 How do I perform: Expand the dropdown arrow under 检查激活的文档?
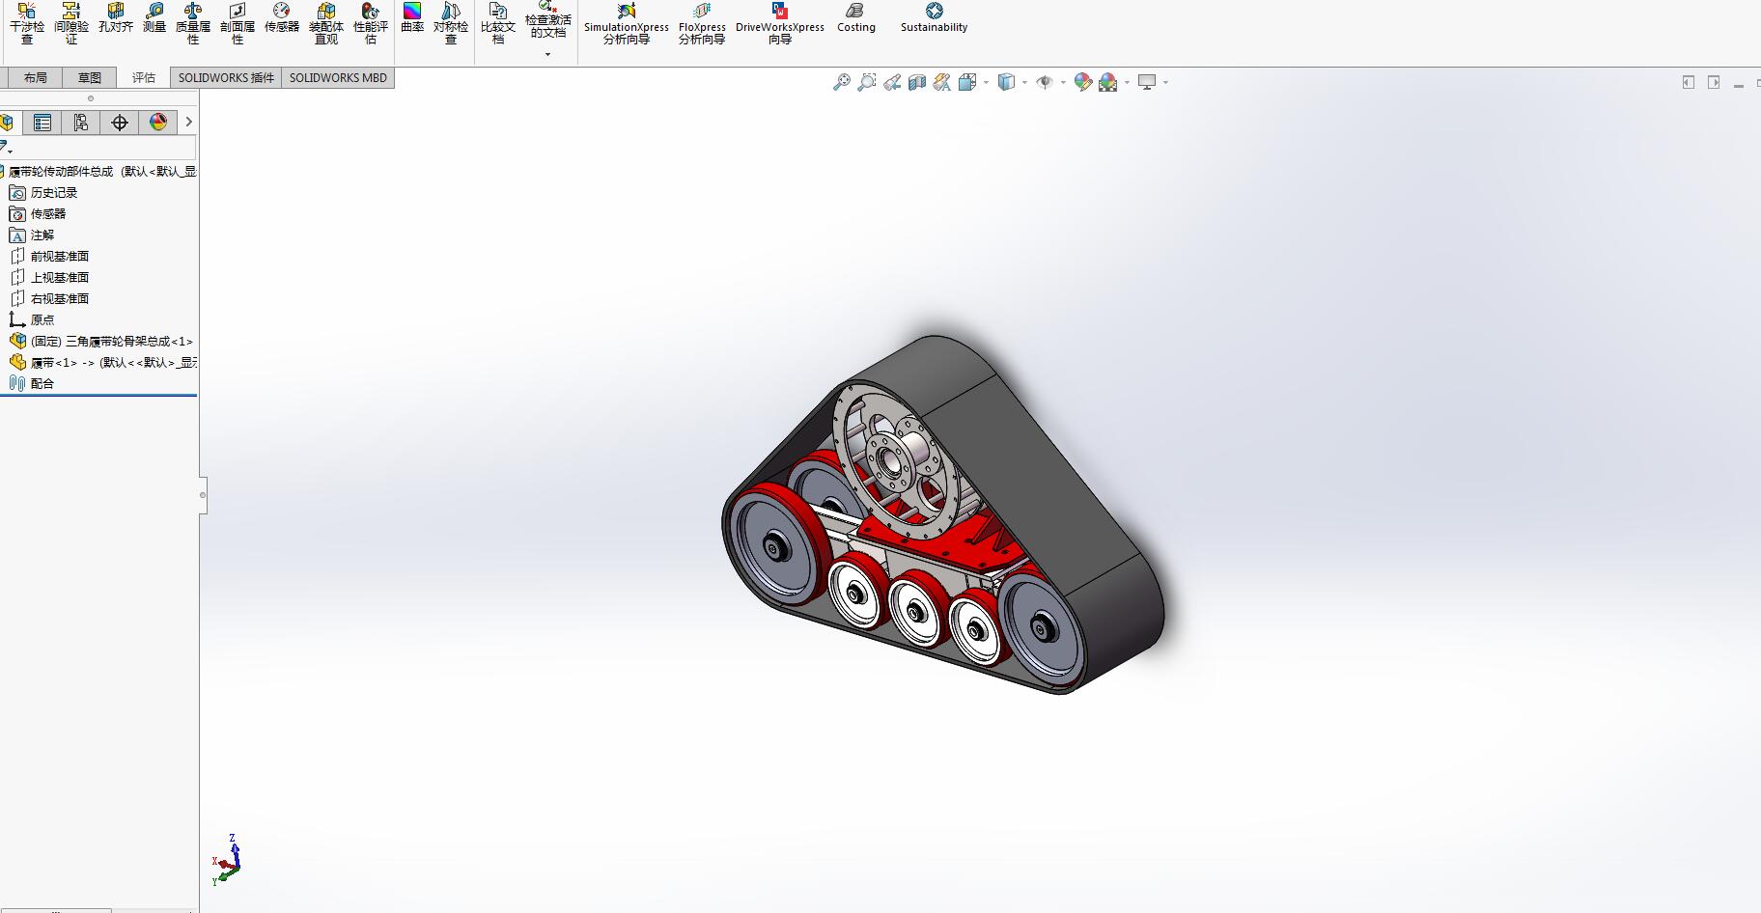coord(548,55)
